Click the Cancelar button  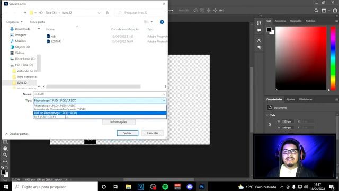[x=153, y=133]
